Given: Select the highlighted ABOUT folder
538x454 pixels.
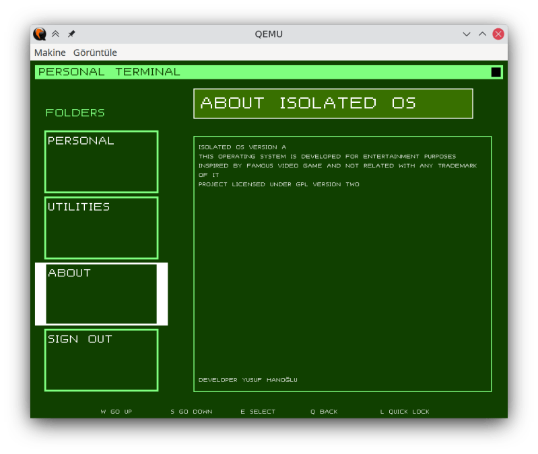Looking at the screenshot, I should [101, 294].
